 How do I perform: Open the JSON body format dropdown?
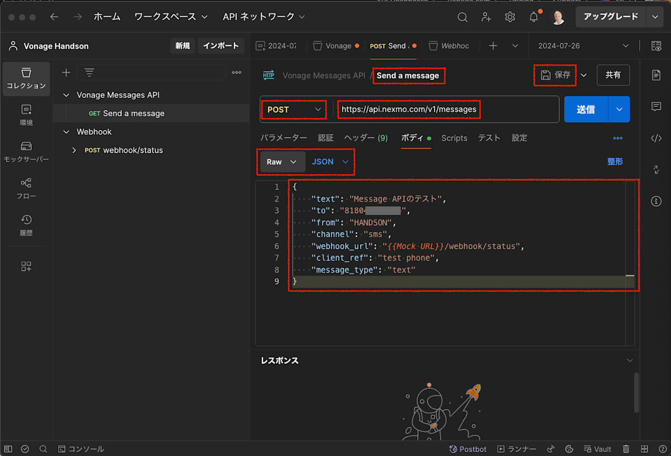coord(330,161)
